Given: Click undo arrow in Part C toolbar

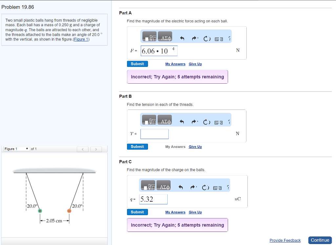Looking at the screenshot, I should [x=180, y=188].
